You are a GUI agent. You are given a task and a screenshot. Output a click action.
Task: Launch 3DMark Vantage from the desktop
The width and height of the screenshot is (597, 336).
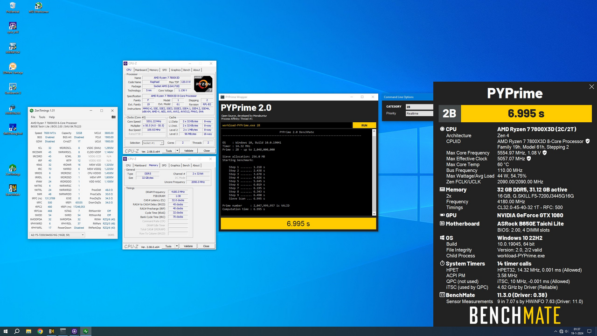13,67
